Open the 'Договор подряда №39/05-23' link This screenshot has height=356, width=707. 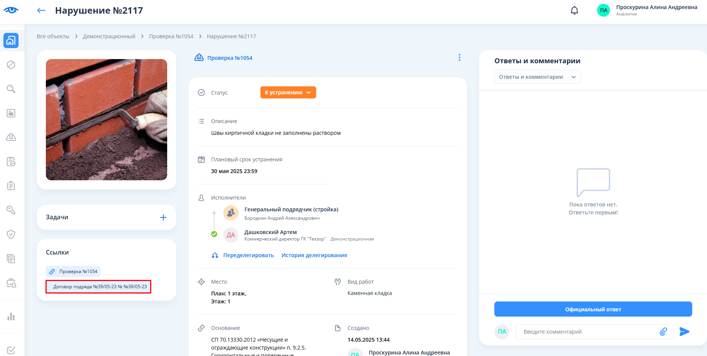(100, 287)
